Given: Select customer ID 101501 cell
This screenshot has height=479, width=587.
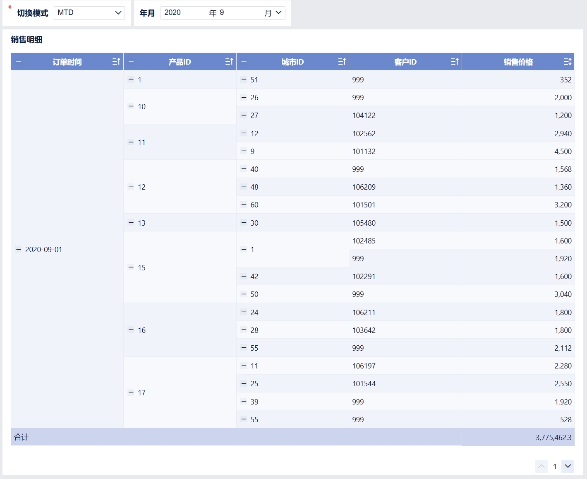Looking at the screenshot, I should [x=405, y=205].
